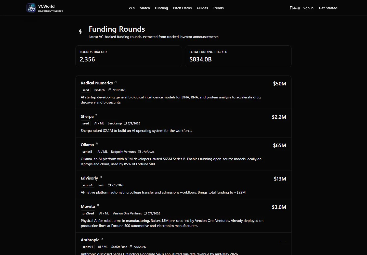Click the VCWorld logo icon
367x255 pixels.
click(31, 8)
